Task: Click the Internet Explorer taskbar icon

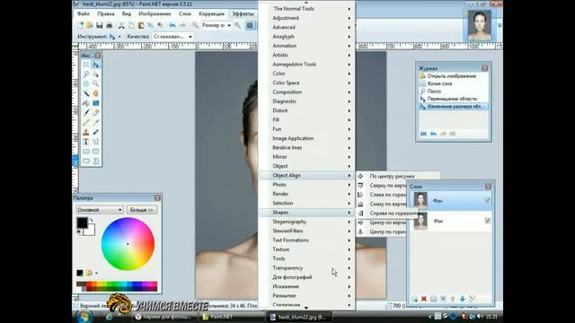Action: (x=110, y=317)
